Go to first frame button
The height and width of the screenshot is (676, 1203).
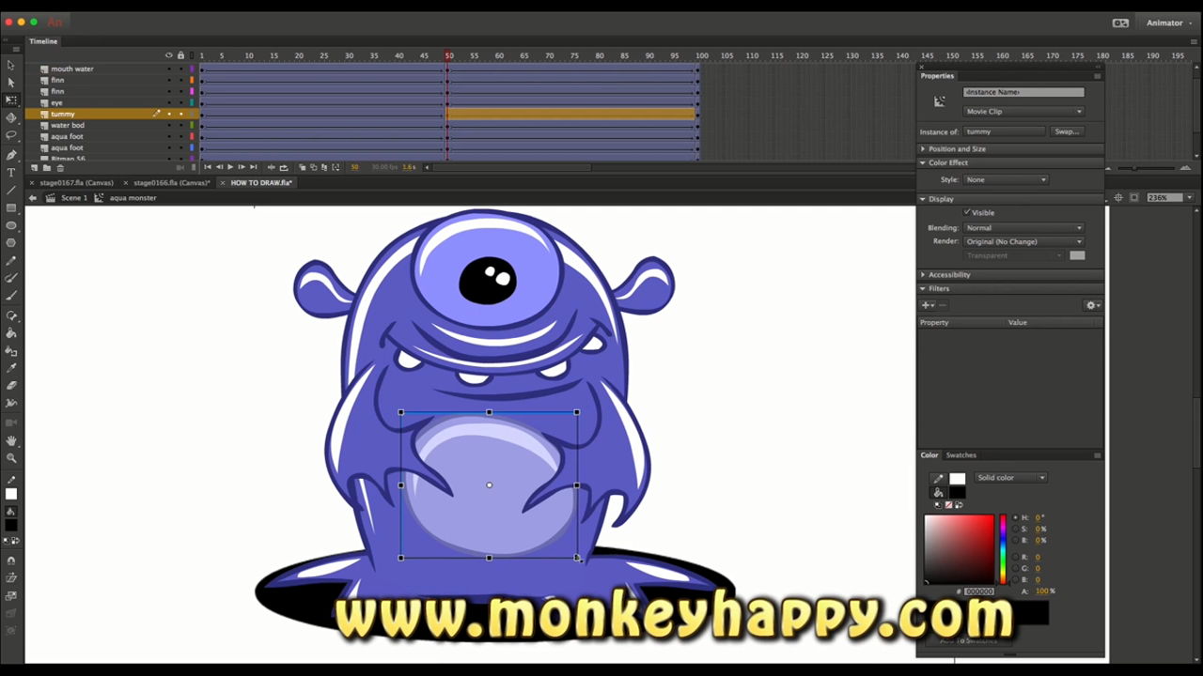(208, 167)
